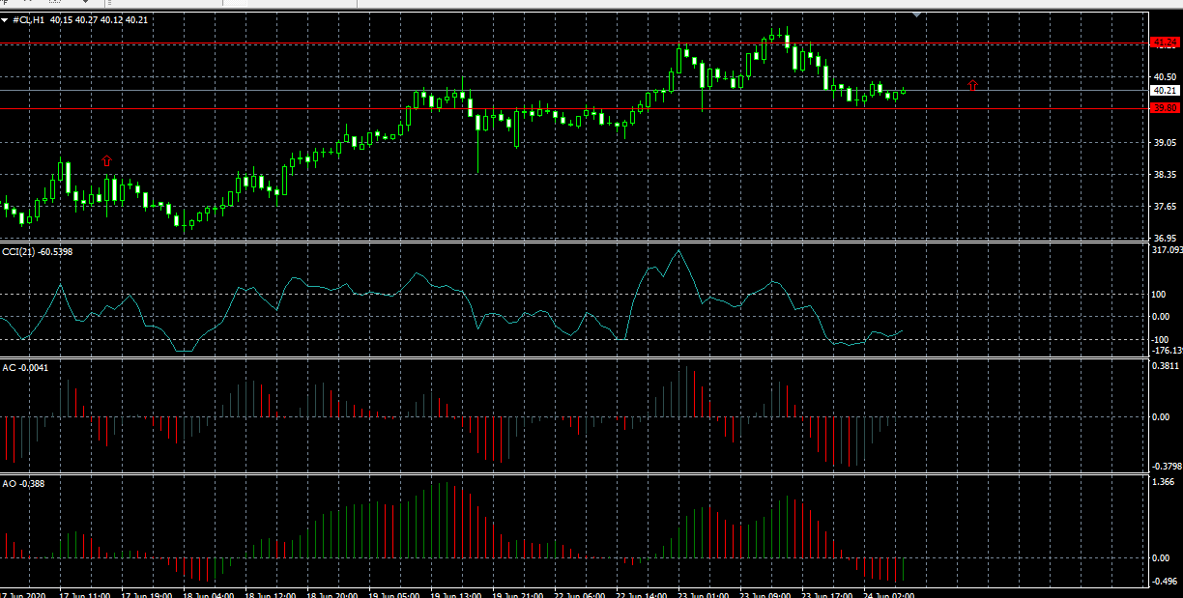Click the AO scale value 1.366
This screenshot has width=1183, height=598.
[x=1164, y=481]
